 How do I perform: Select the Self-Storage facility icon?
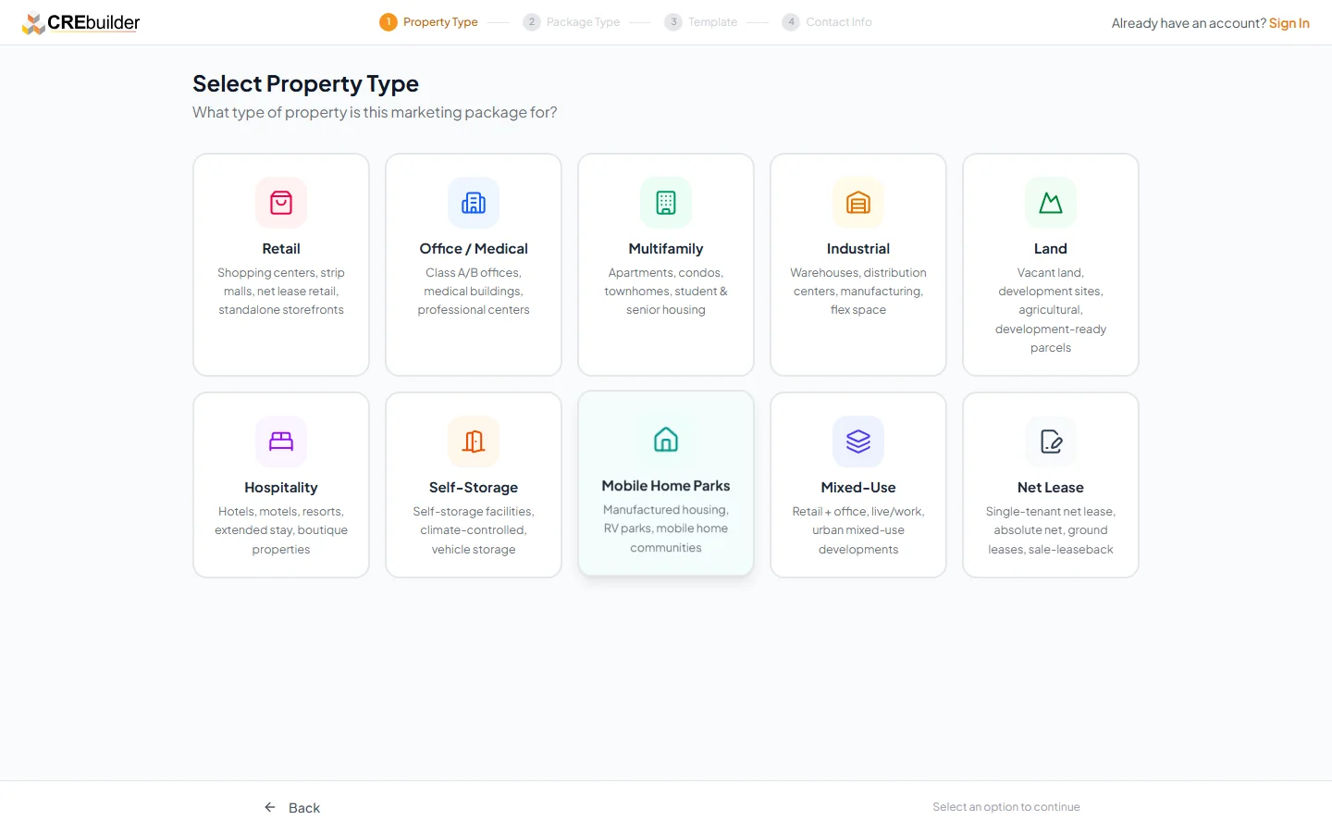point(474,441)
